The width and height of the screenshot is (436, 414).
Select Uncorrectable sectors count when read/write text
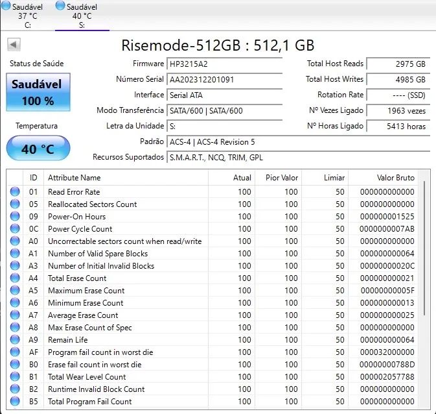pos(125,241)
